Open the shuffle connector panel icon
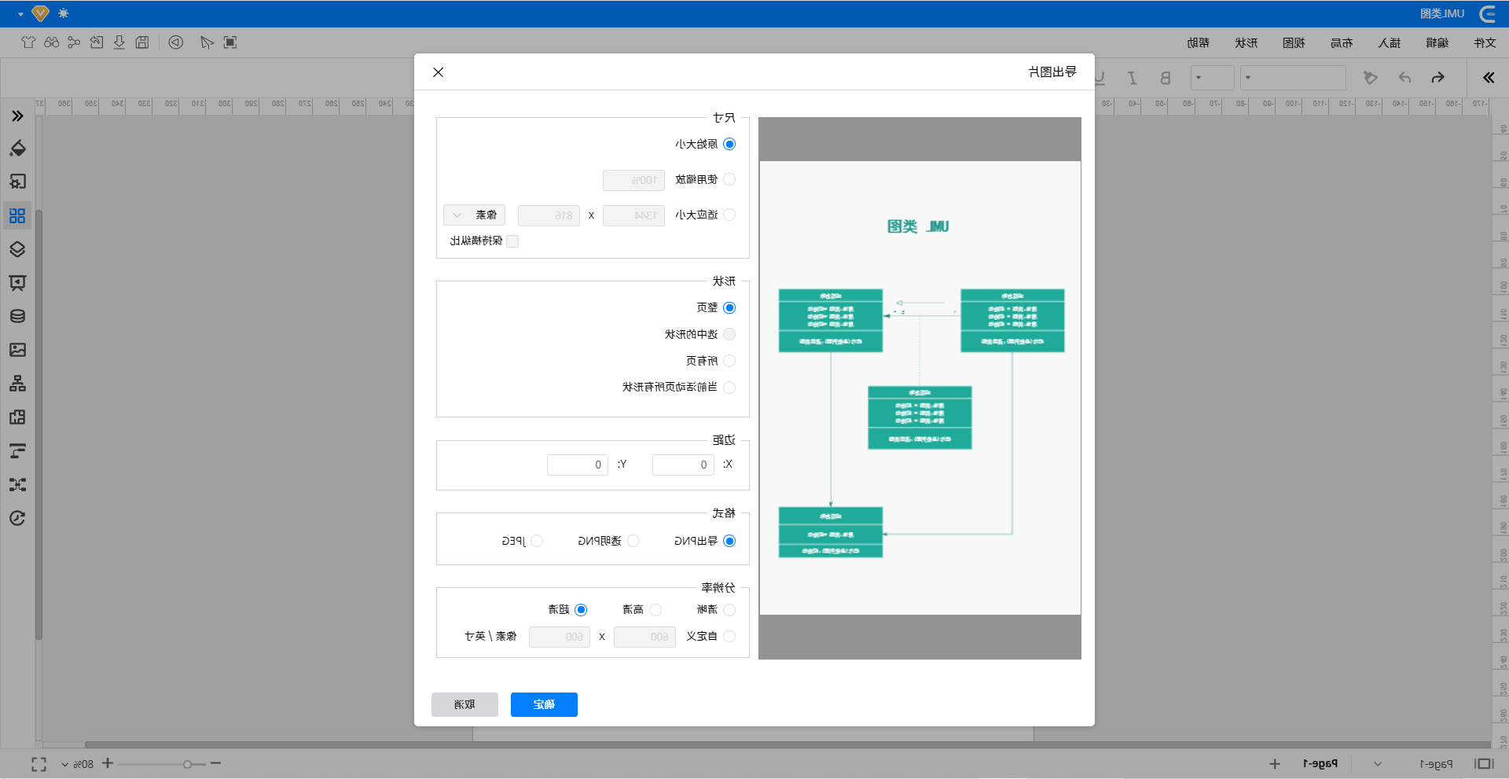The height and width of the screenshot is (779, 1509). tap(17, 485)
